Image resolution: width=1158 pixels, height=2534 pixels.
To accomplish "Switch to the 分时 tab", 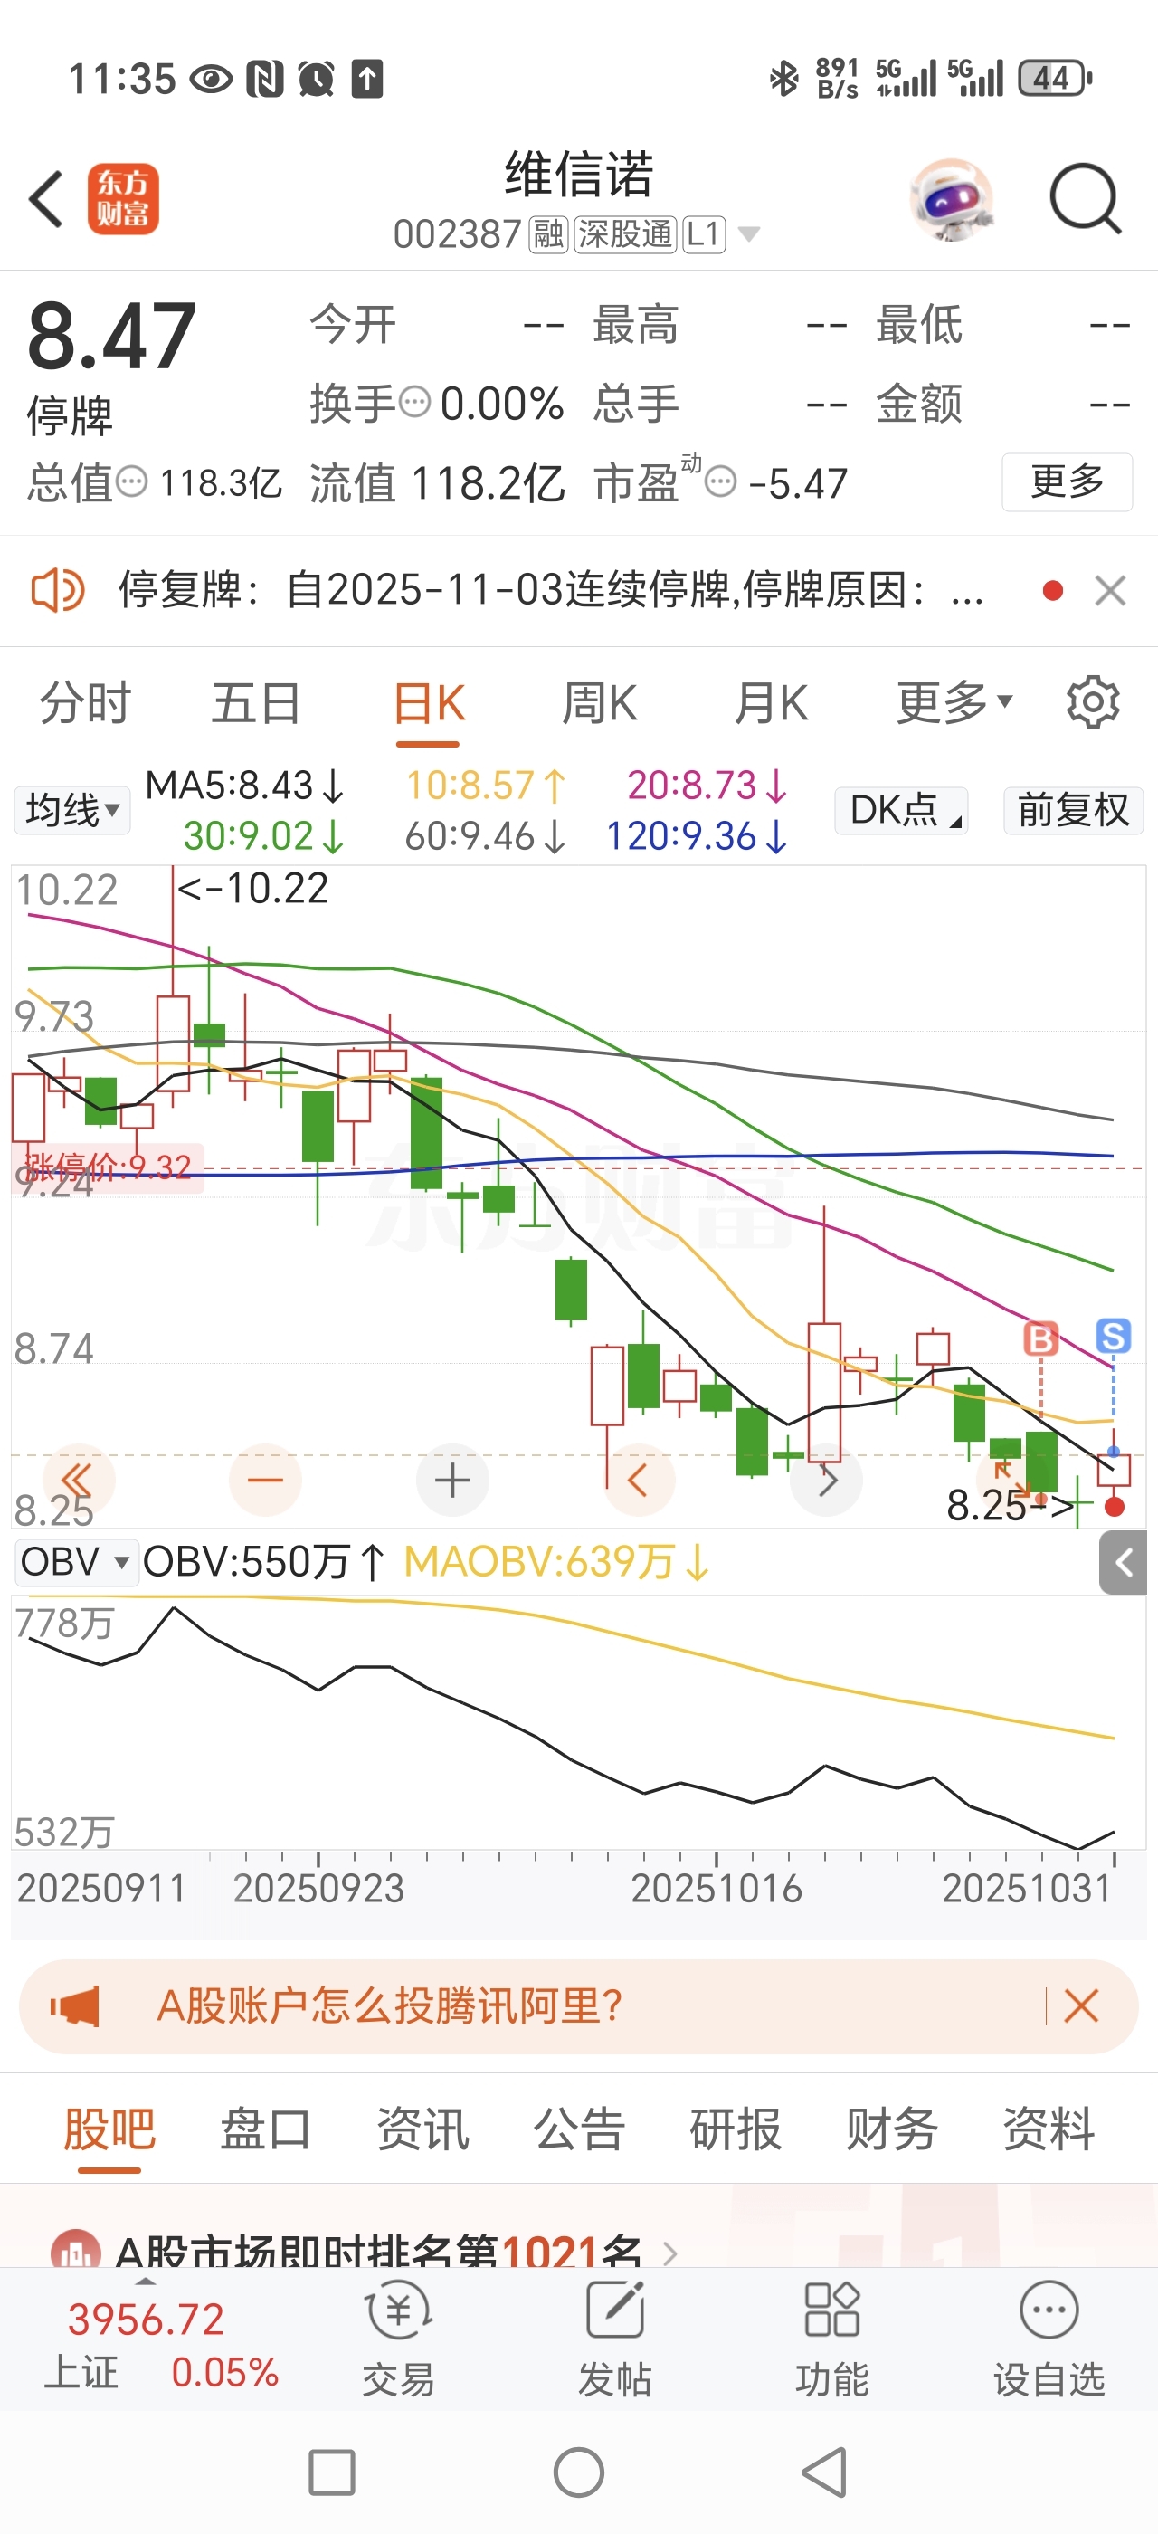I will click(x=84, y=703).
